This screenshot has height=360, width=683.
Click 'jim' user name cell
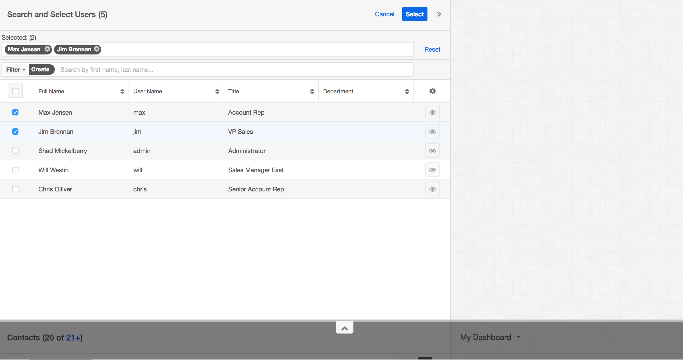pyautogui.click(x=137, y=131)
